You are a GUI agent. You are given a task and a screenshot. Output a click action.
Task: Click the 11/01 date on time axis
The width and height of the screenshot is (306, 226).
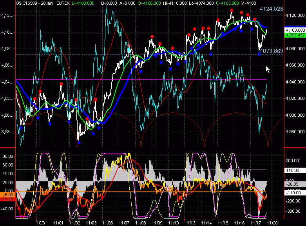(58, 223)
